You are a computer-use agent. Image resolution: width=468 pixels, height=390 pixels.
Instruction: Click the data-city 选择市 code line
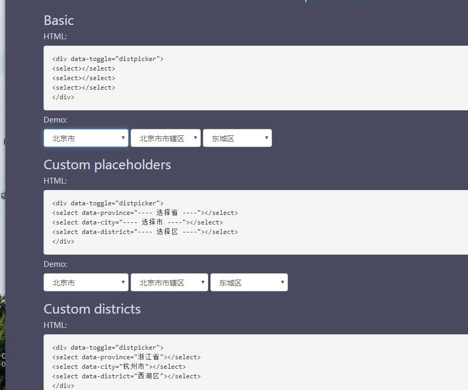(138, 222)
